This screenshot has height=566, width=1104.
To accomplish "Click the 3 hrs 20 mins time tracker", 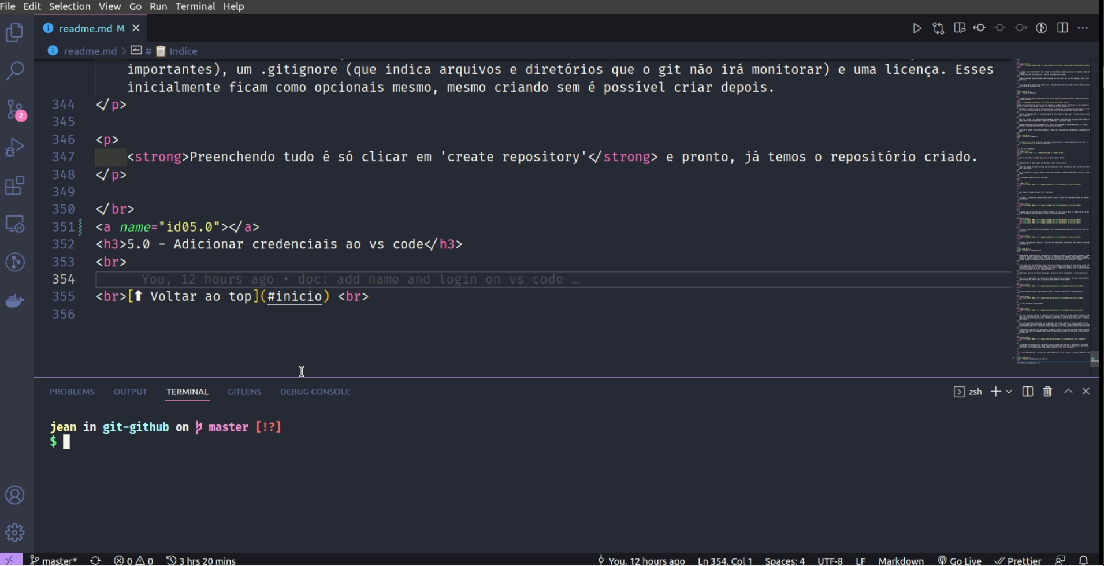I will point(201,560).
